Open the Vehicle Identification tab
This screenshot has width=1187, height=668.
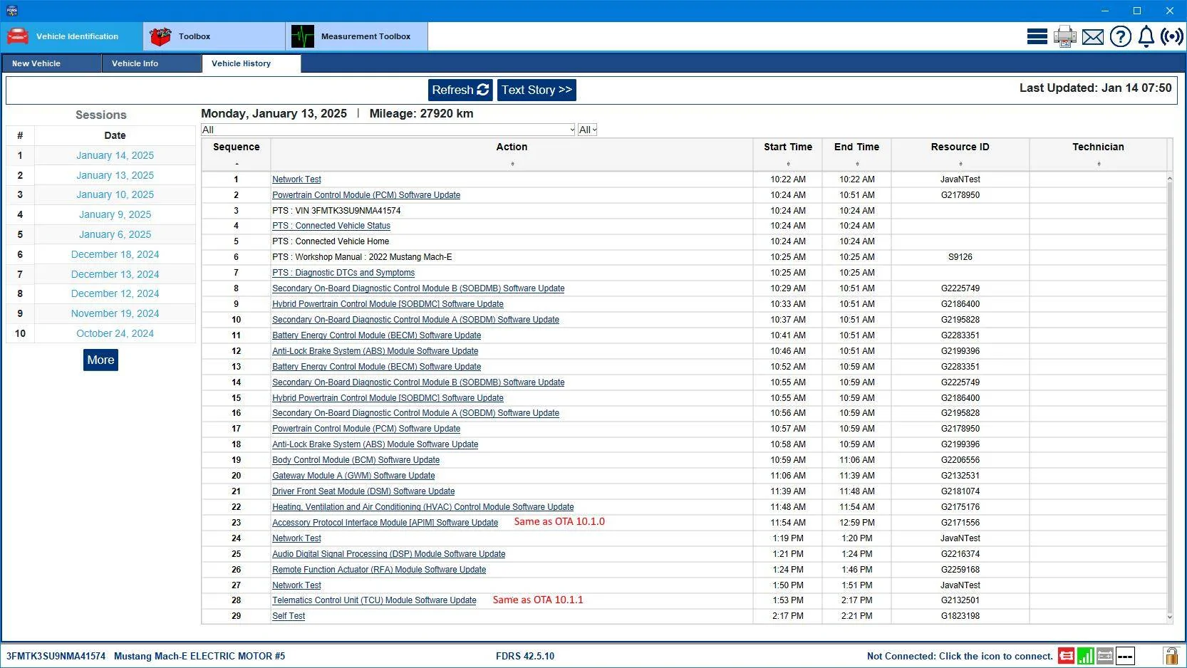click(72, 36)
